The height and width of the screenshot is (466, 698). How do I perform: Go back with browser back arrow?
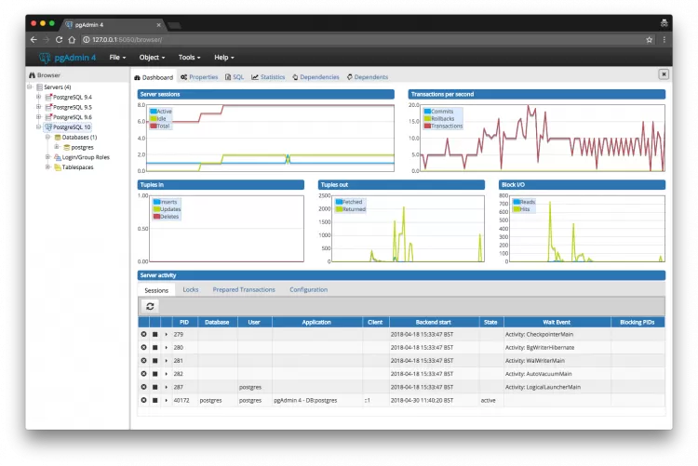[34, 40]
